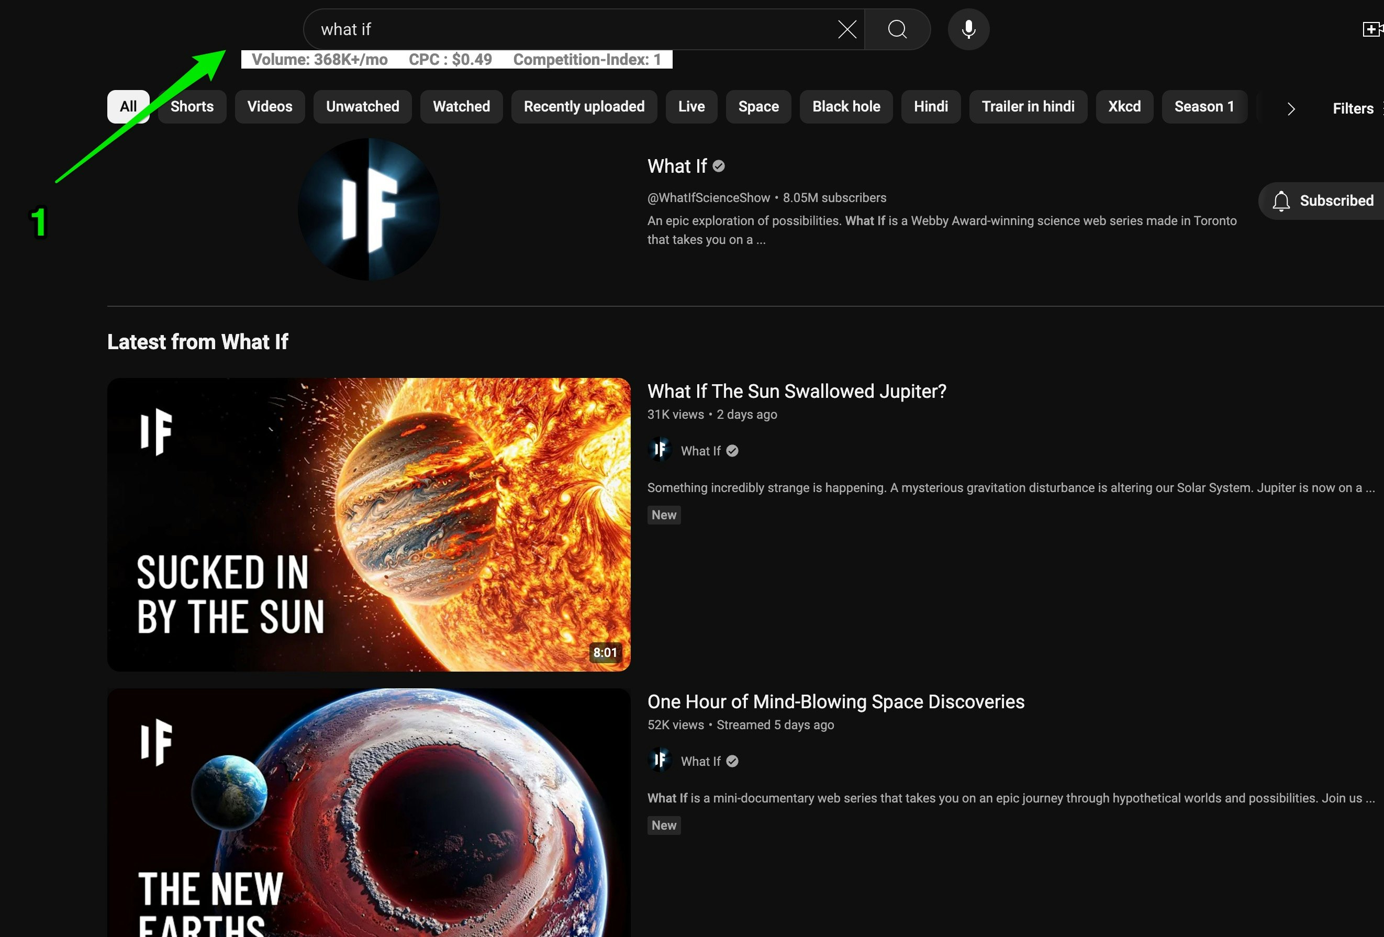This screenshot has width=1384, height=937.
Task: Click verified badge under Space Discoveries video
Action: coord(732,761)
